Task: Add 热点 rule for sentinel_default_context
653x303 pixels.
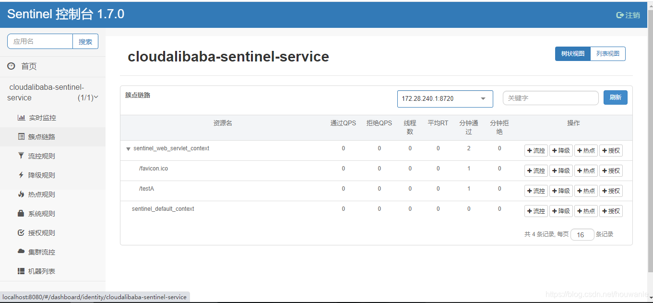Action: tap(586, 211)
